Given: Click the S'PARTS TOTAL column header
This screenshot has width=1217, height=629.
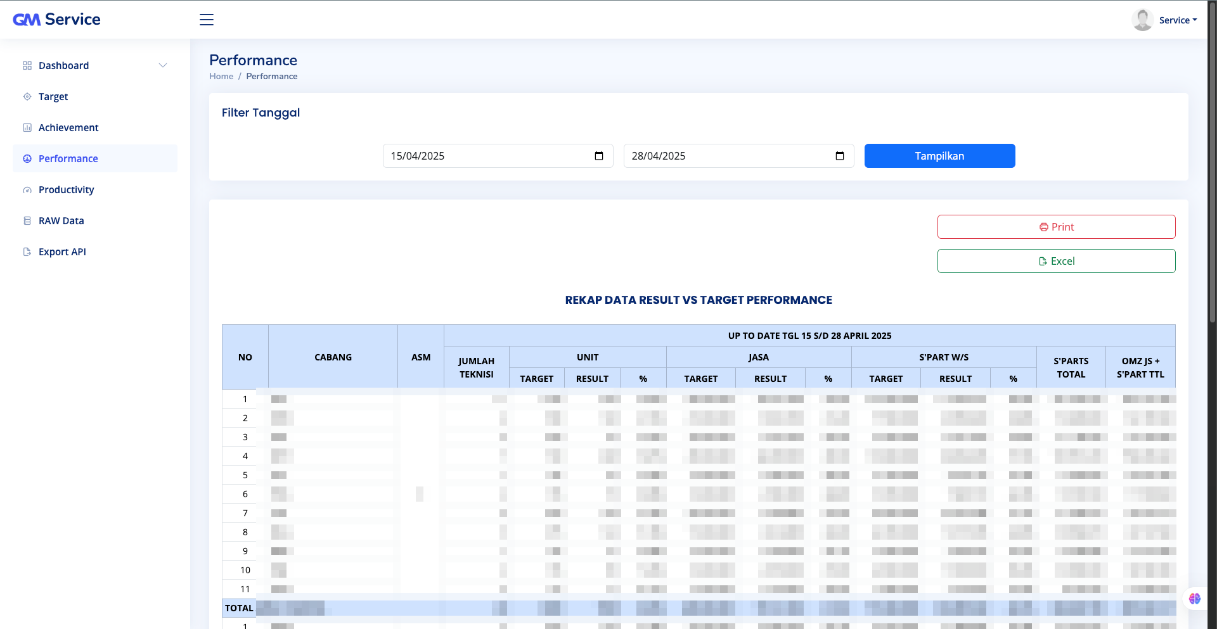Looking at the screenshot, I should click(x=1071, y=367).
